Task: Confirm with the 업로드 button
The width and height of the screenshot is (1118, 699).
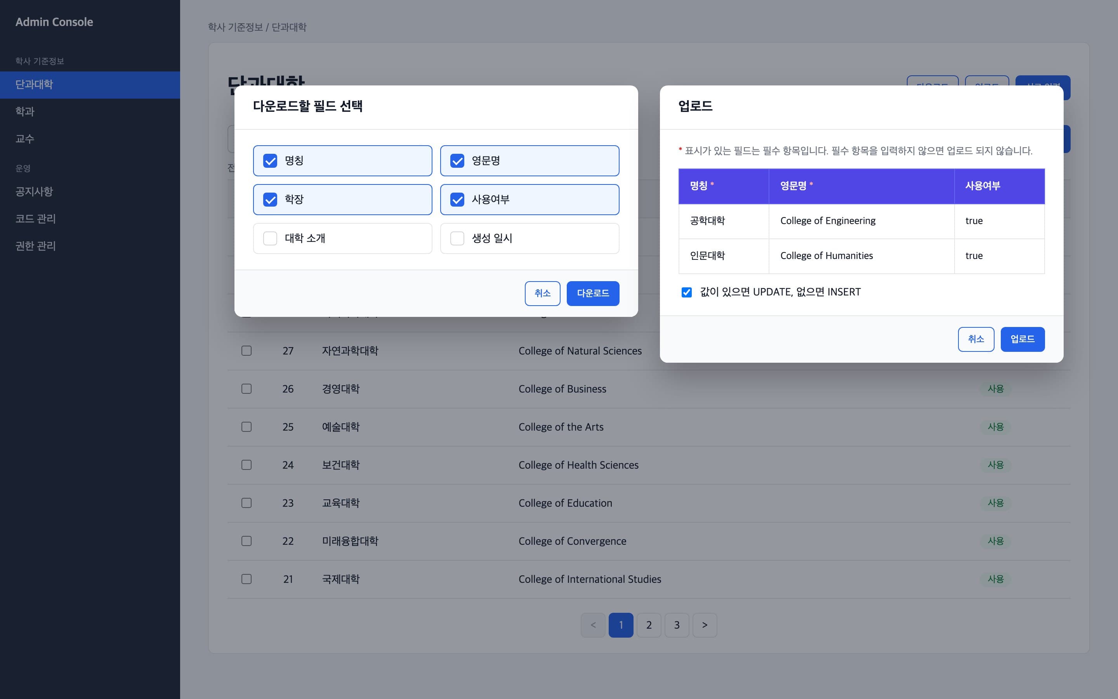Action: point(1023,339)
